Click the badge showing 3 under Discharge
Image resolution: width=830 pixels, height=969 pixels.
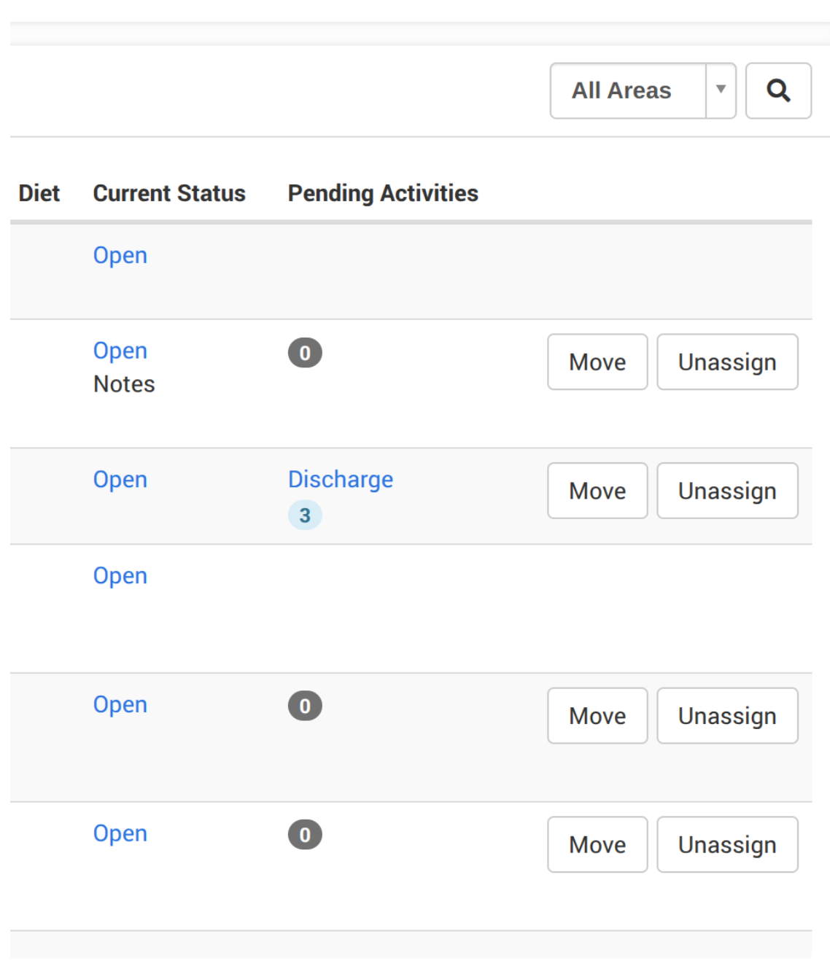coord(305,515)
